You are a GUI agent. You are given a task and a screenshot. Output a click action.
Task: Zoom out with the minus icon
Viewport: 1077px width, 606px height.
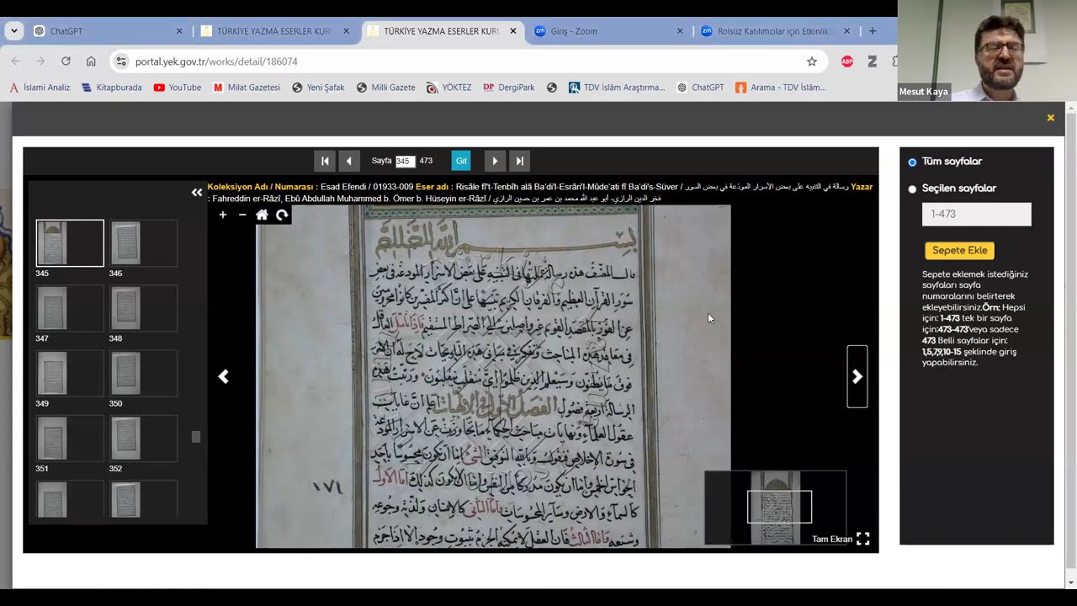click(x=242, y=215)
